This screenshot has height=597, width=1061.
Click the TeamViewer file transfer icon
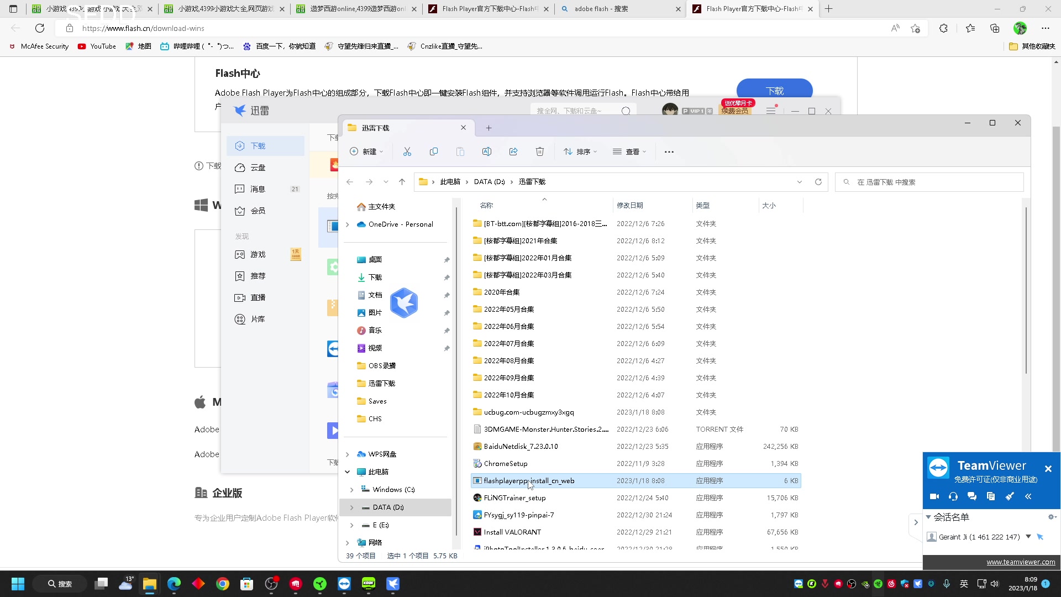coord(991,496)
